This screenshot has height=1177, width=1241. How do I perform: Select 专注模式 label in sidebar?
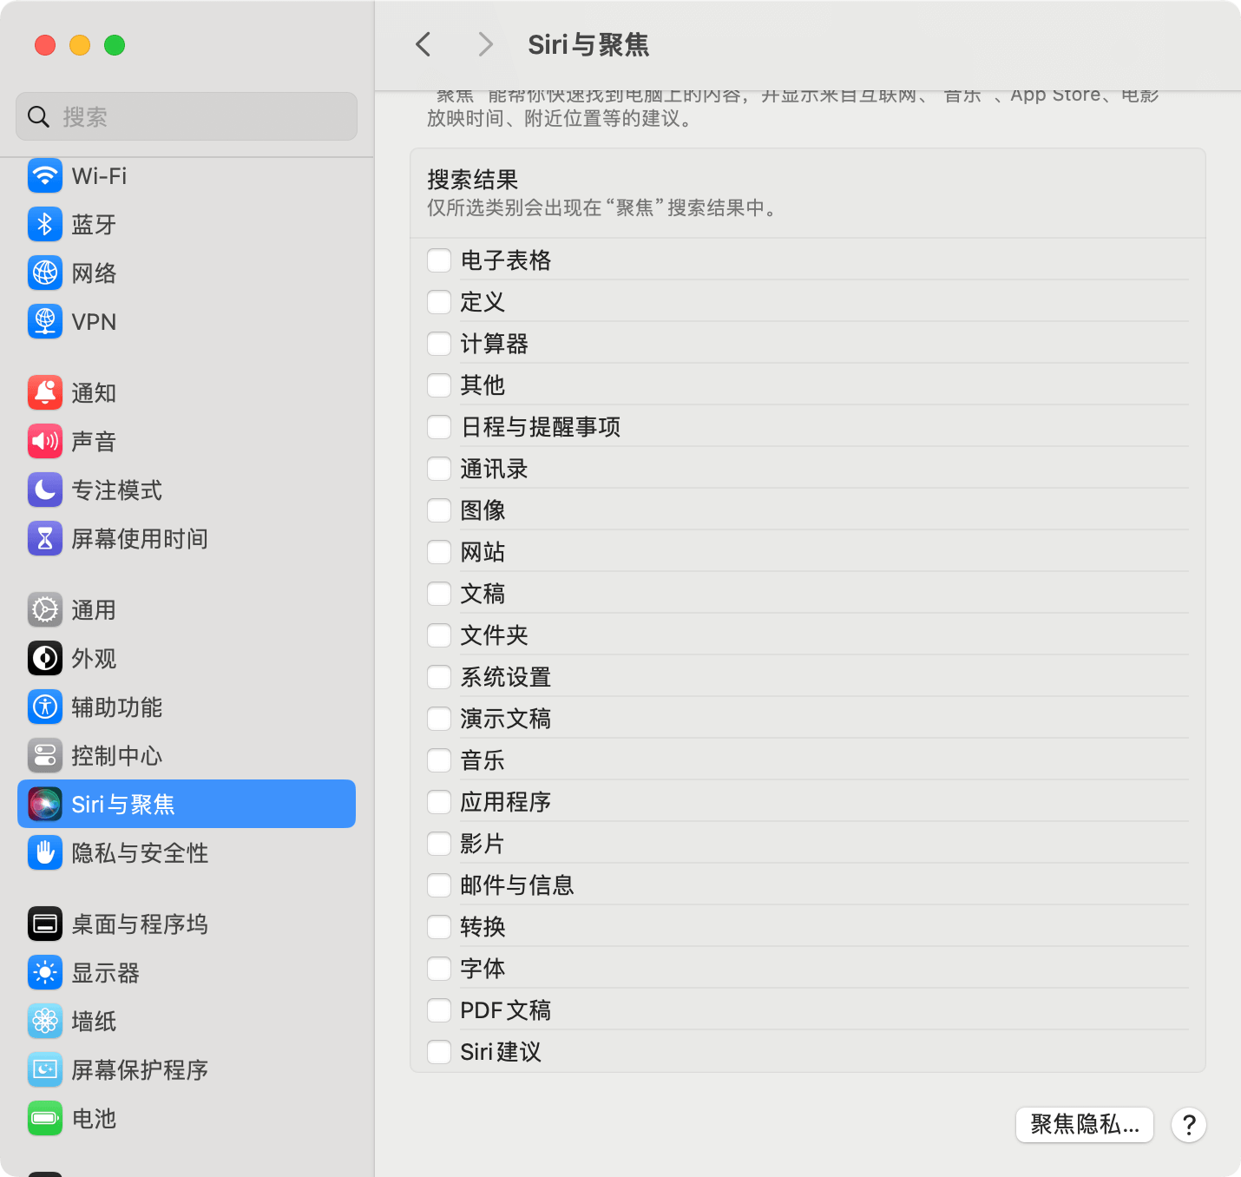pyautogui.click(x=116, y=490)
